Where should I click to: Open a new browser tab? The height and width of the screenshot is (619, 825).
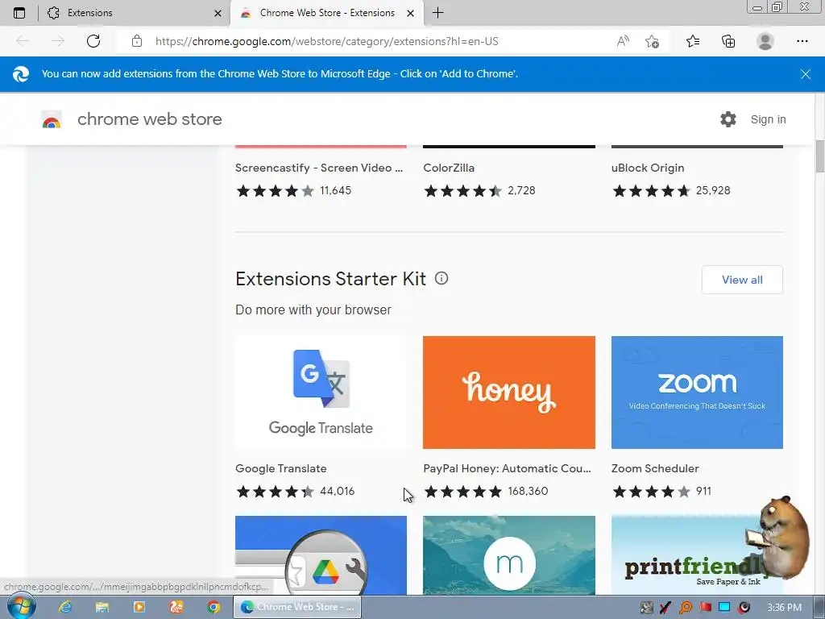point(437,13)
